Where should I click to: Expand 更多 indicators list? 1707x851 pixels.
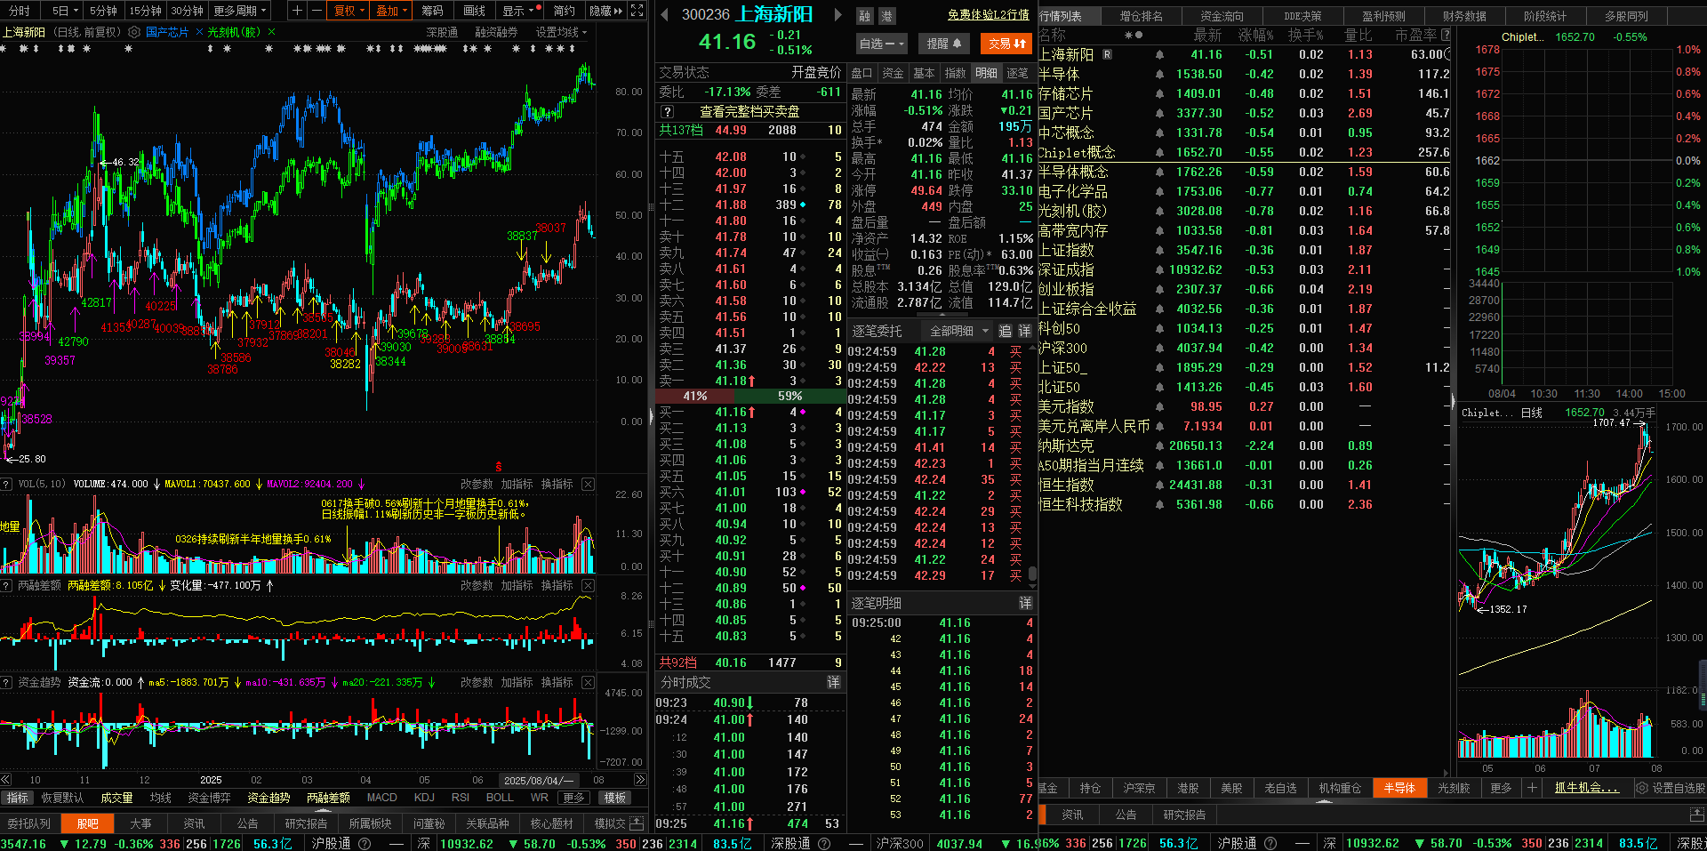click(574, 798)
